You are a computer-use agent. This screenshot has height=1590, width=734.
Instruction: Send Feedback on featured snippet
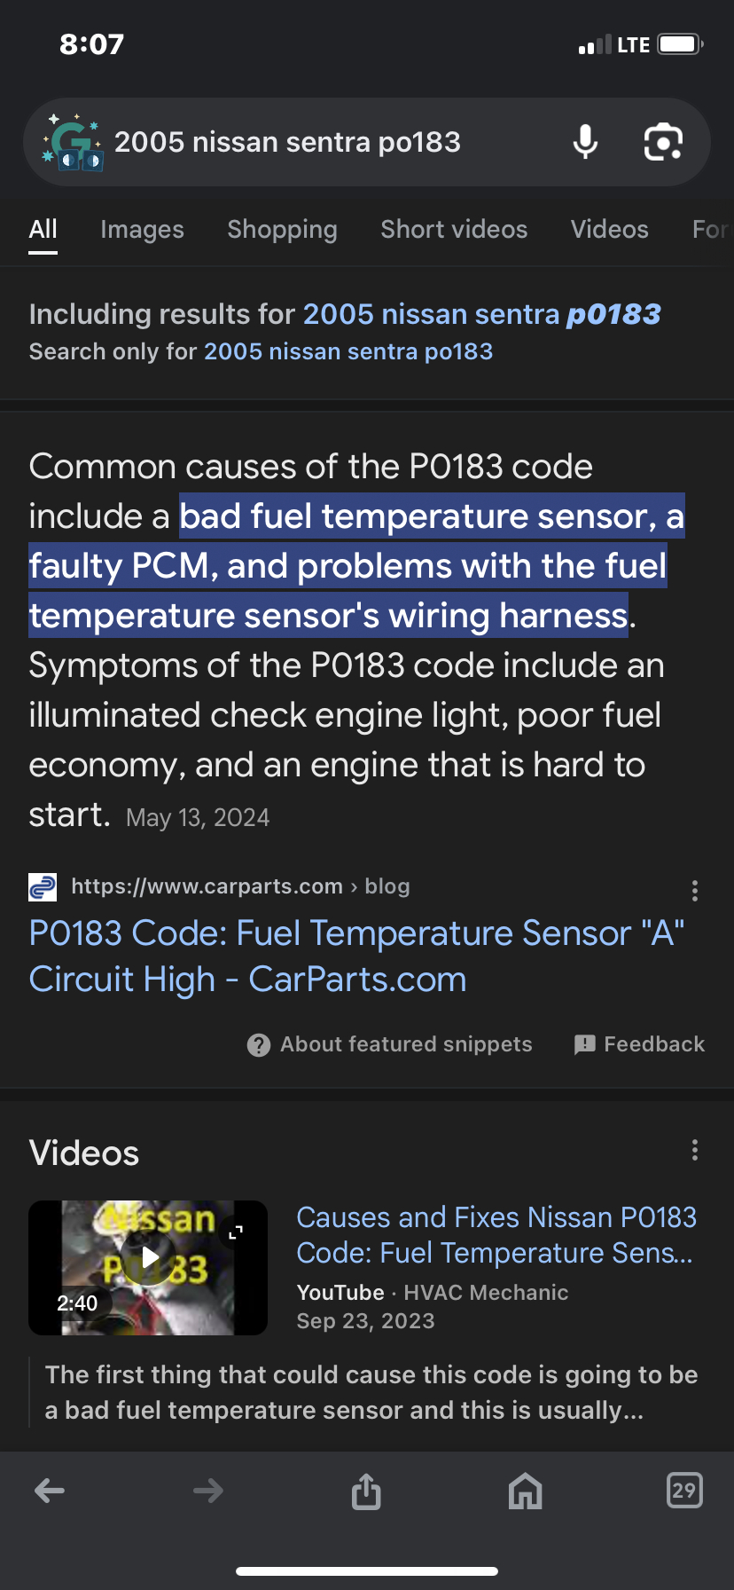640,1044
